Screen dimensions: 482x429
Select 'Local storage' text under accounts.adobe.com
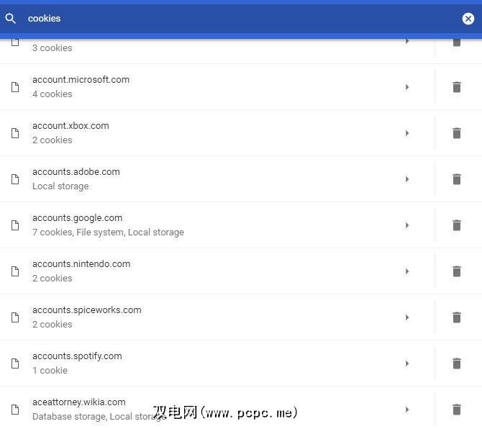tap(60, 186)
